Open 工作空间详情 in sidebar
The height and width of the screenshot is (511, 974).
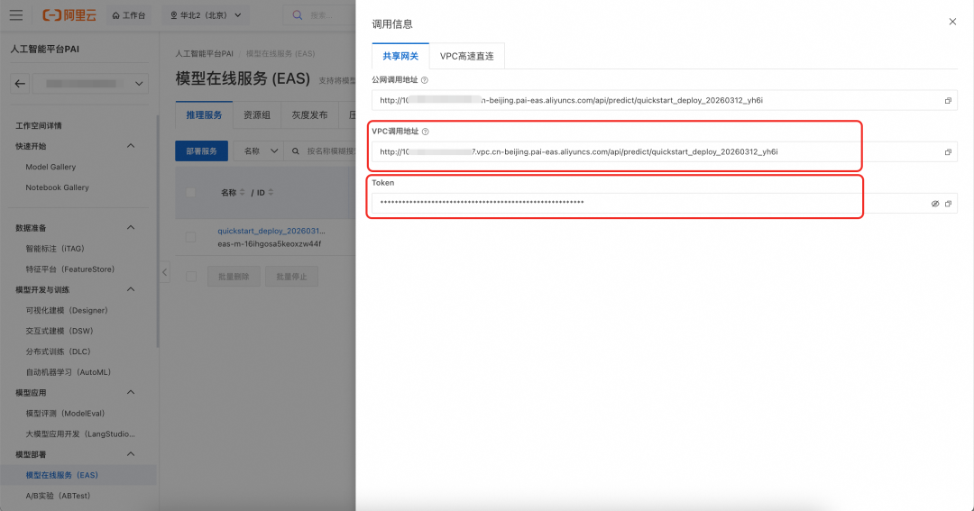tap(39, 125)
